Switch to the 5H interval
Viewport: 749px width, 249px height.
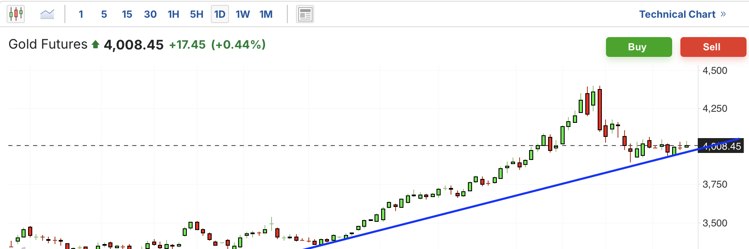[197, 14]
